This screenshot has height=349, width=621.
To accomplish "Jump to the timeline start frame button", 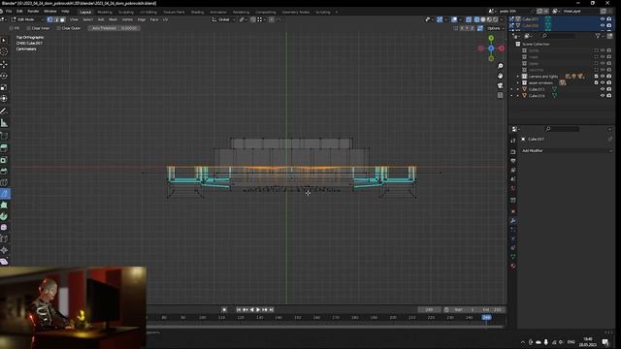I will pos(239,310).
